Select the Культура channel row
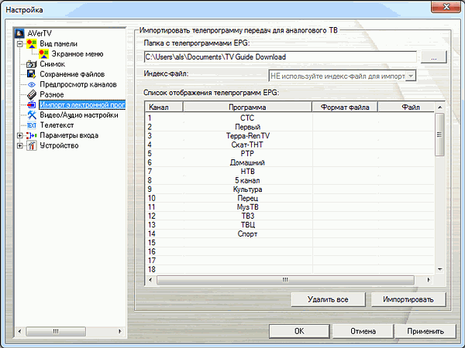Image resolution: width=465 pixels, height=348 pixels. 290,189
